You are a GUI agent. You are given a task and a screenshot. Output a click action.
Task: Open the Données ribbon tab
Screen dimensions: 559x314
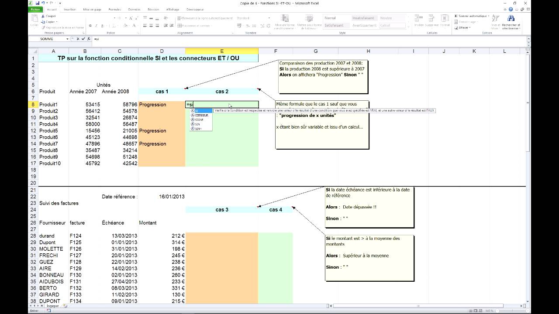[135, 9]
